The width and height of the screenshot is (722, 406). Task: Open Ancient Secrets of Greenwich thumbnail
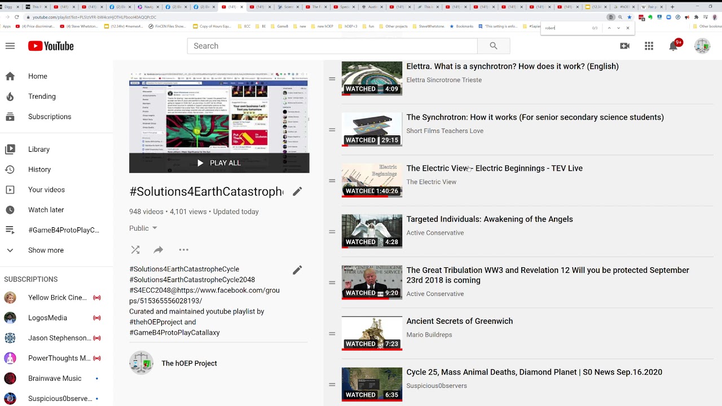click(372, 333)
